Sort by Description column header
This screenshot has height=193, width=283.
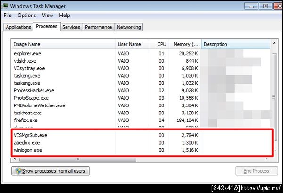coord(236,44)
